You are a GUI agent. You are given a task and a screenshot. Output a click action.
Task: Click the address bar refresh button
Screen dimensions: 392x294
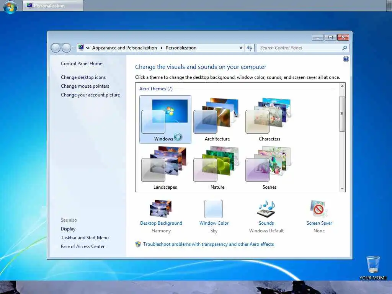coord(250,48)
